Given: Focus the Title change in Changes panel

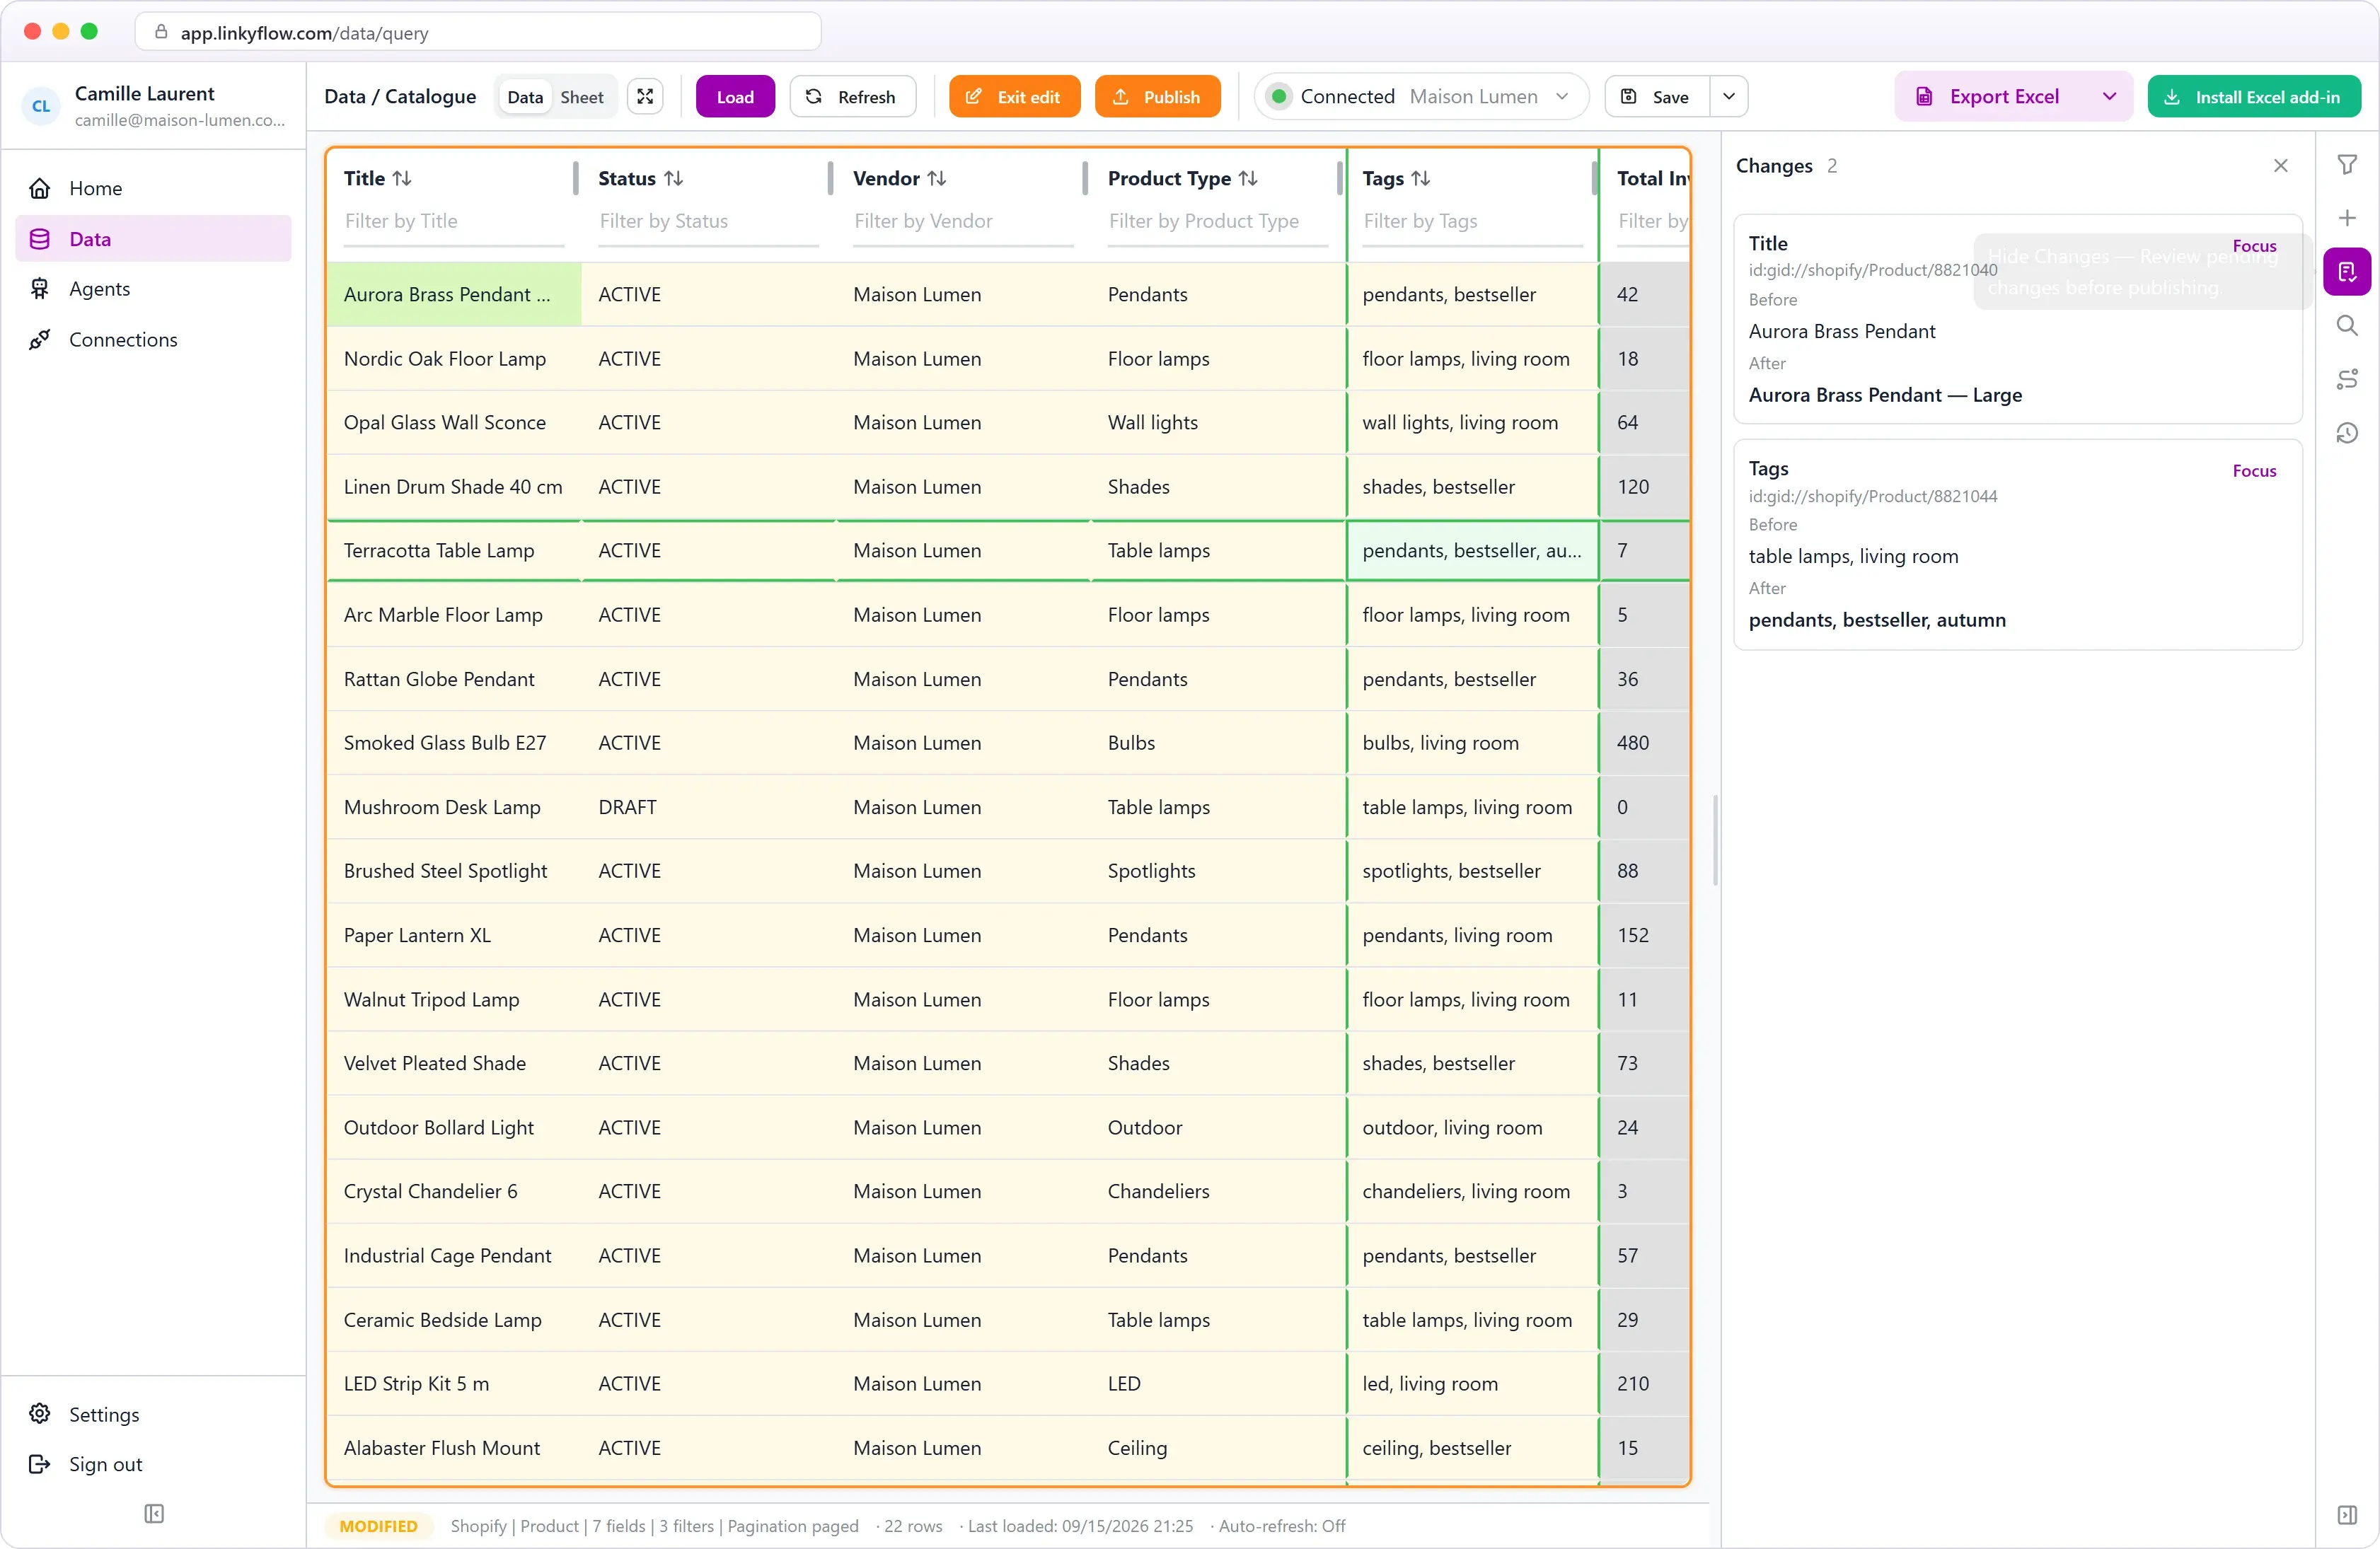Looking at the screenshot, I should (2254, 246).
